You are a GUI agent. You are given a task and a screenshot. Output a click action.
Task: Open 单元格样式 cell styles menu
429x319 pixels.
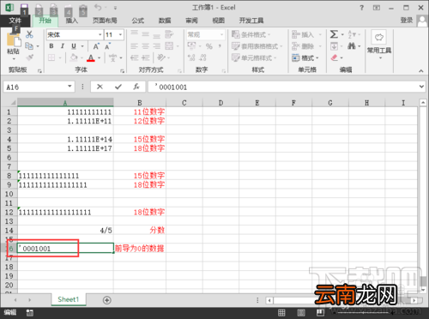point(254,57)
